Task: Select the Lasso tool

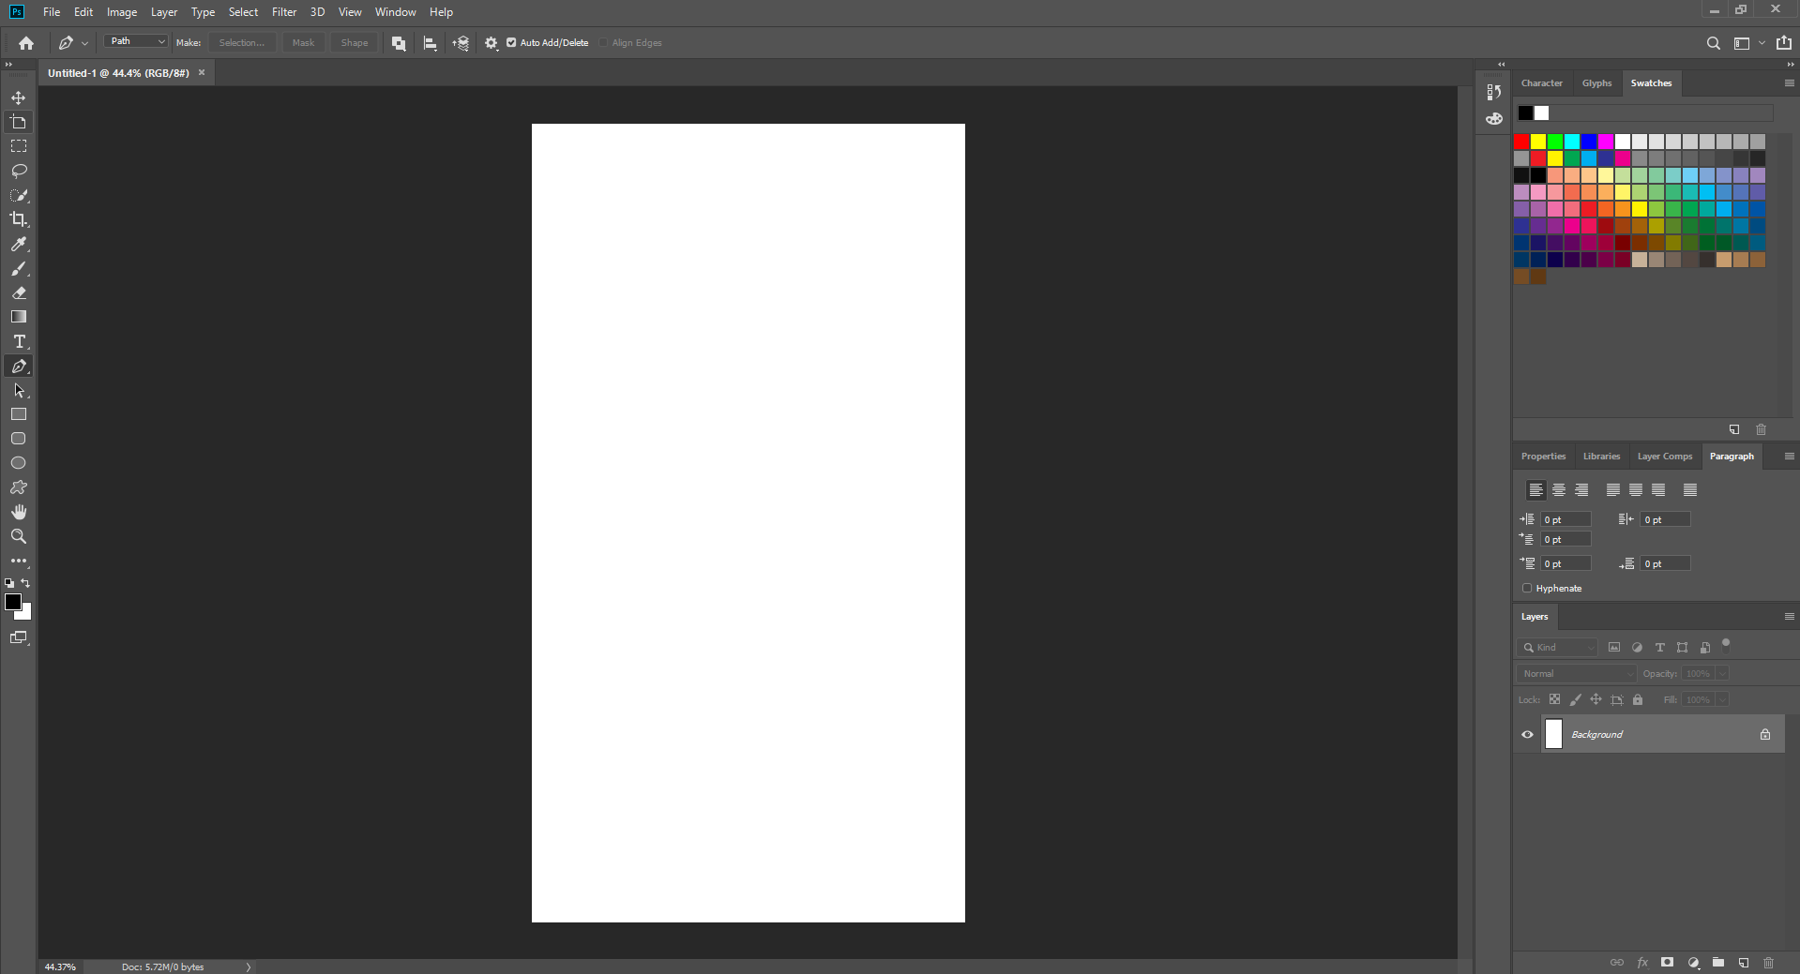Action: (x=18, y=171)
